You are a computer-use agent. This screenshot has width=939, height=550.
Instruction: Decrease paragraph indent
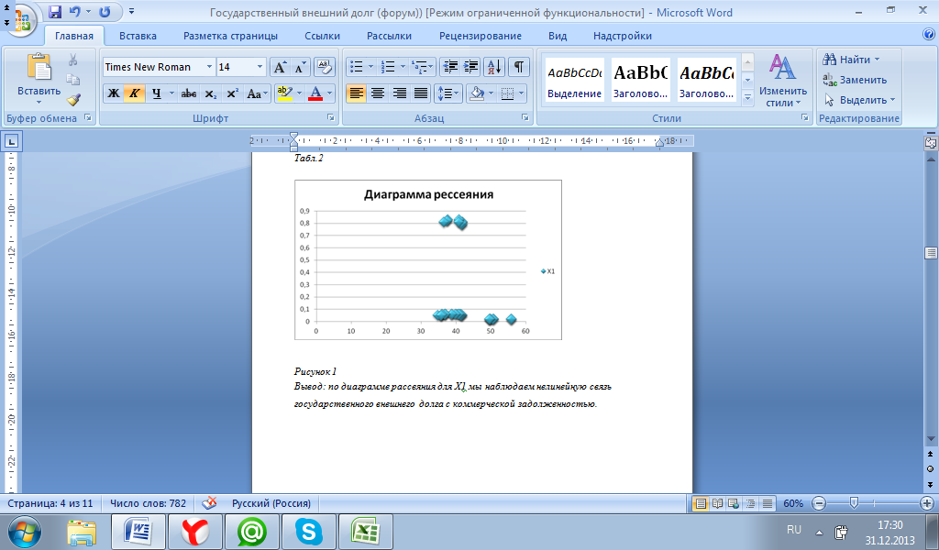pyautogui.click(x=449, y=67)
